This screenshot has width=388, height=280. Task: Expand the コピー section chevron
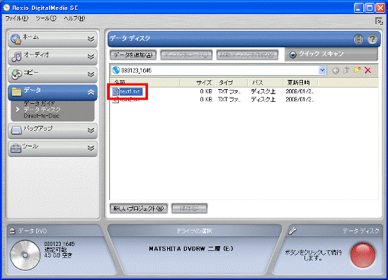[91, 74]
